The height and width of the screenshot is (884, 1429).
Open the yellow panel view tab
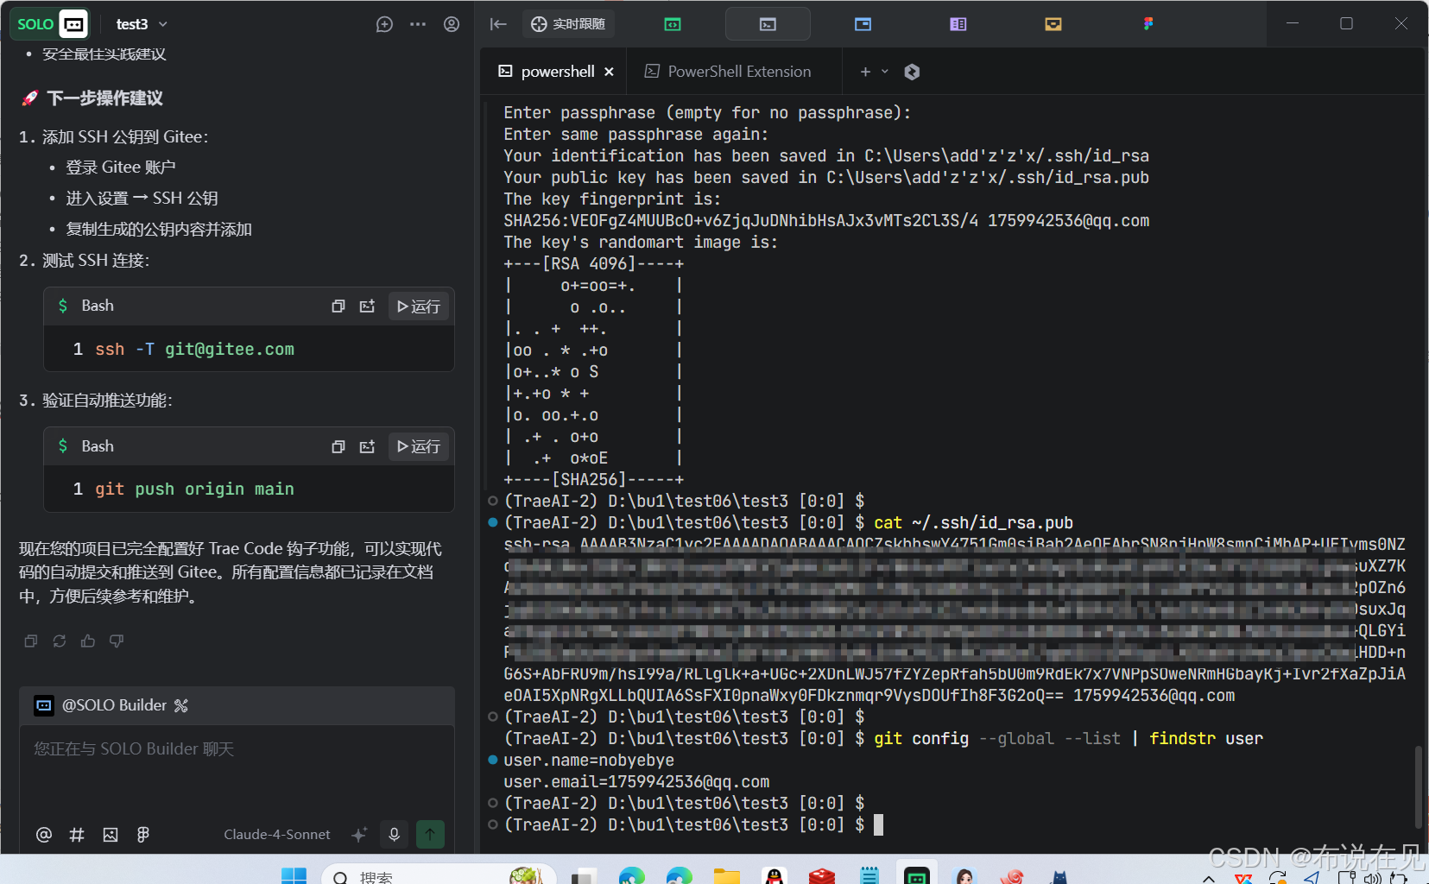(1053, 24)
